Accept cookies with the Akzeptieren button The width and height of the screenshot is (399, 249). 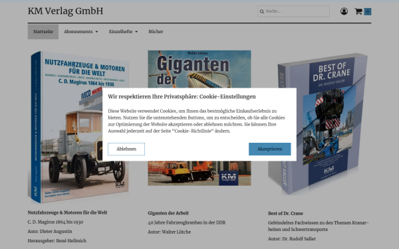coord(270,149)
